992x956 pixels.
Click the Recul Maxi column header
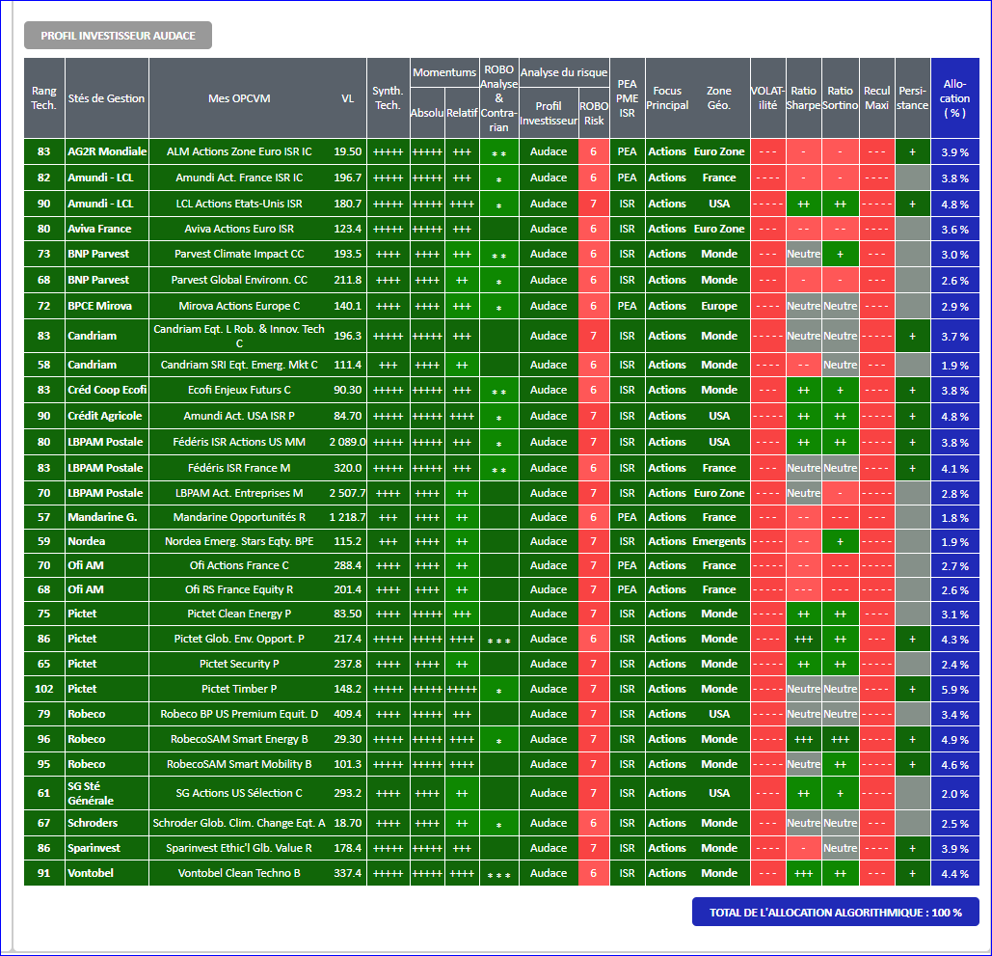coord(877,98)
